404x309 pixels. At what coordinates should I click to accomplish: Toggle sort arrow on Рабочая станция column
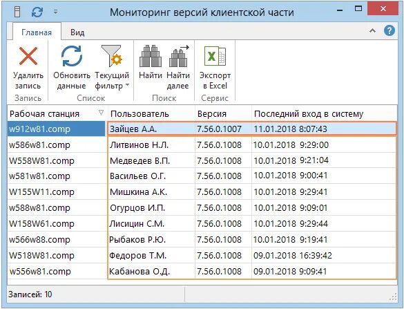pos(102,113)
